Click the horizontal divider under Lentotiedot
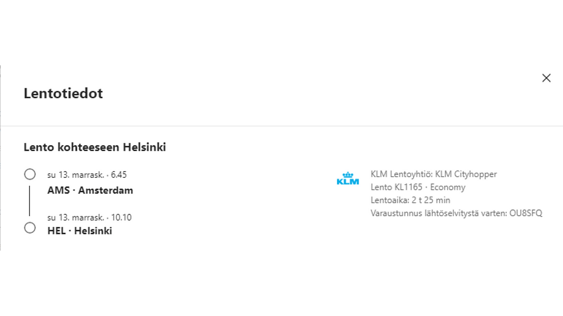The image size is (563, 316). pos(281,126)
